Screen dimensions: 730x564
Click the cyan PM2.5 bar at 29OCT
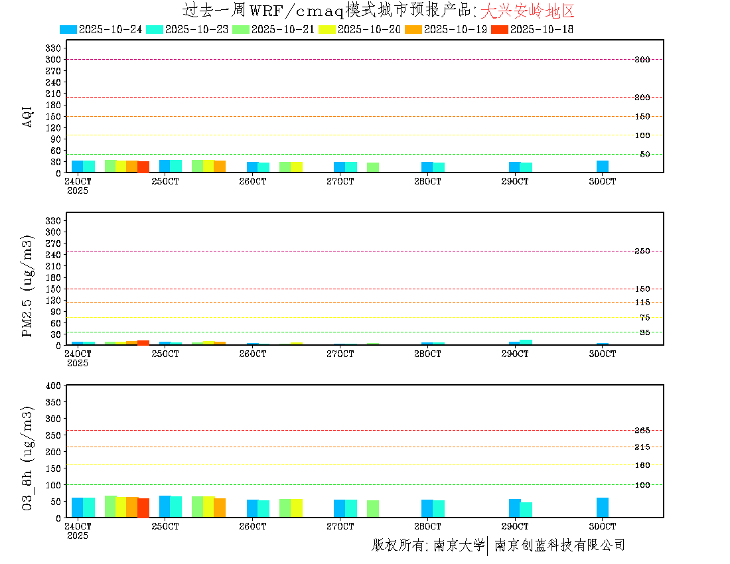point(526,342)
